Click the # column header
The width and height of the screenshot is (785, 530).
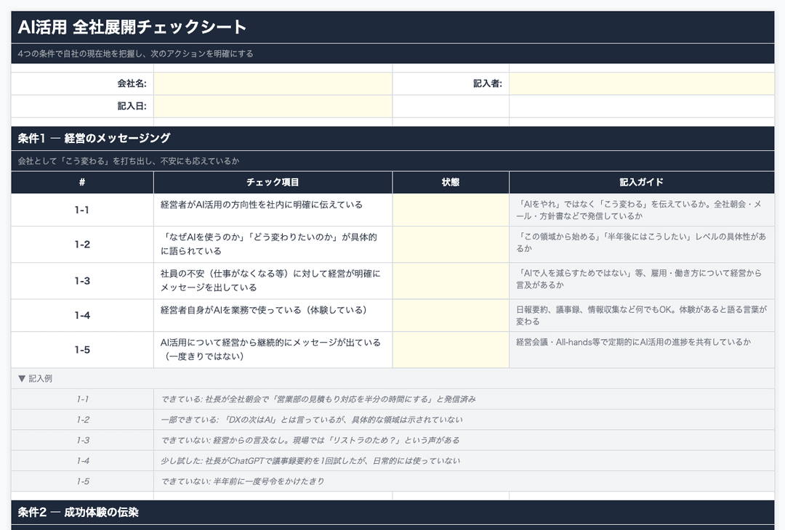click(81, 182)
